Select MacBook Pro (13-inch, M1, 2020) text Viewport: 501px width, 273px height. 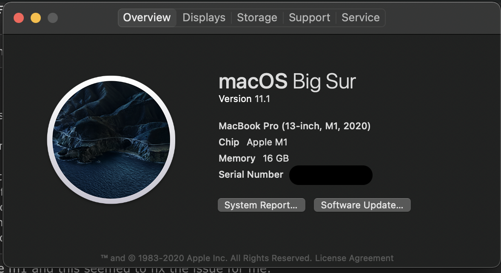pyautogui.click(x=295, y=126)
